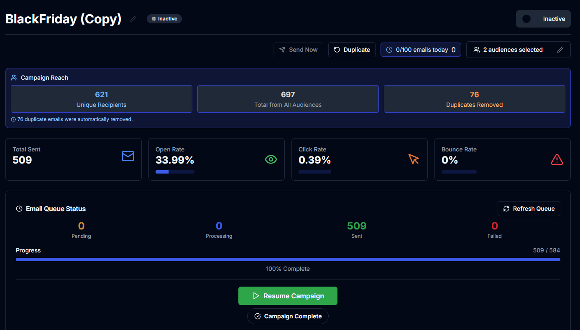The width and height of the screenshot is (580, 330).
Task: Duplicate this campaign
Action: point(352,50)
